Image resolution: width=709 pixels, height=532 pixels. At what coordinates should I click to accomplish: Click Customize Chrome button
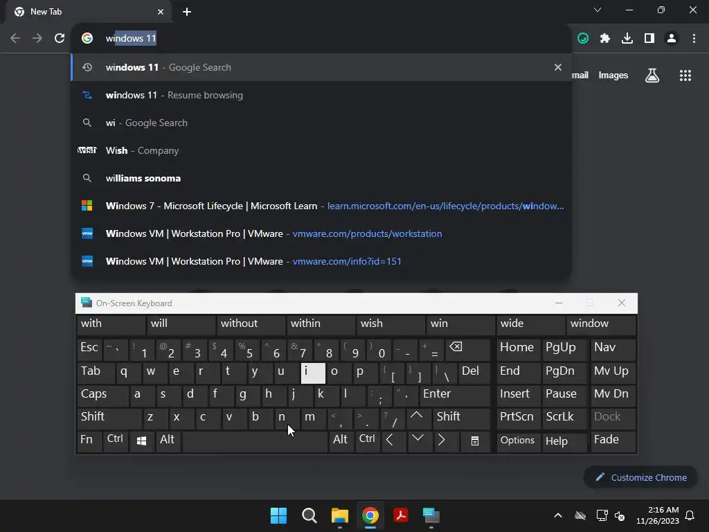pos(641,478)
